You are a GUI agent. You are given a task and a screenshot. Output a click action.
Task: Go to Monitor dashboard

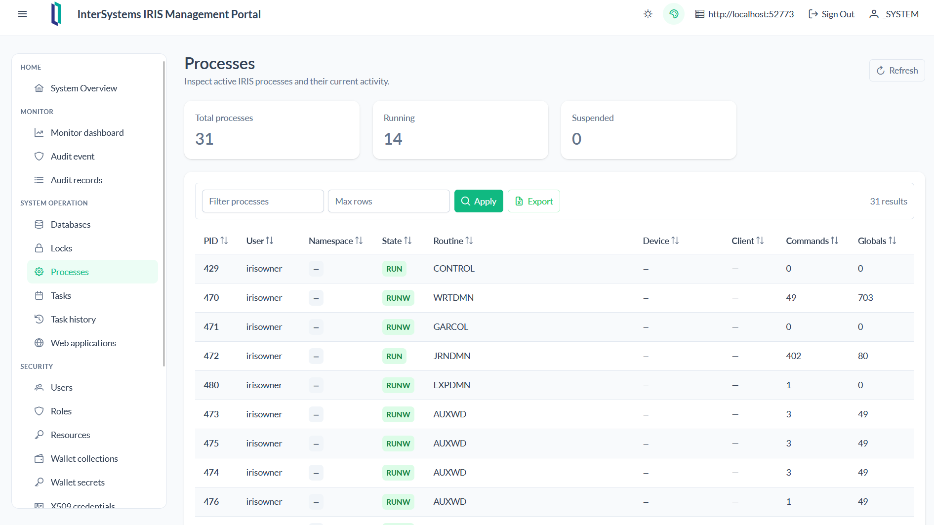(x=92, y=133)
